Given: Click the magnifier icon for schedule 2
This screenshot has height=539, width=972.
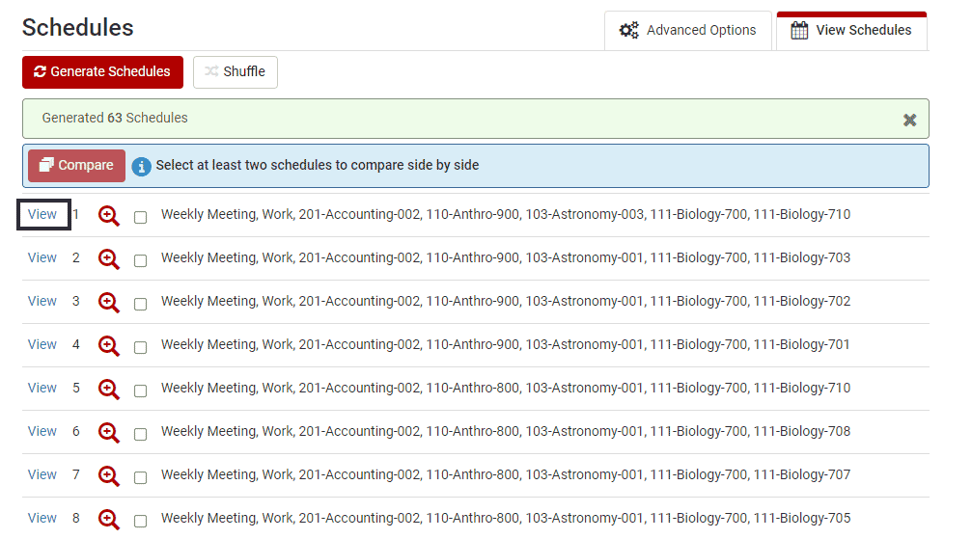Looking at the screenshot, I should coord(108,259).
